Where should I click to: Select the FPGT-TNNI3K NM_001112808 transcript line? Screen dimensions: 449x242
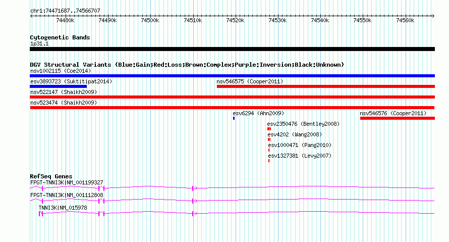click(x=232, y=201)
